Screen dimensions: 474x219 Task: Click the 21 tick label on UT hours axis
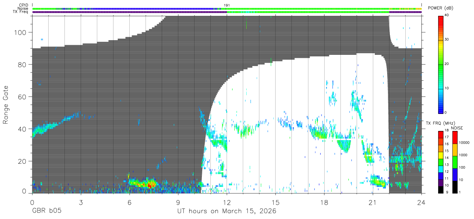coord(373,202)
